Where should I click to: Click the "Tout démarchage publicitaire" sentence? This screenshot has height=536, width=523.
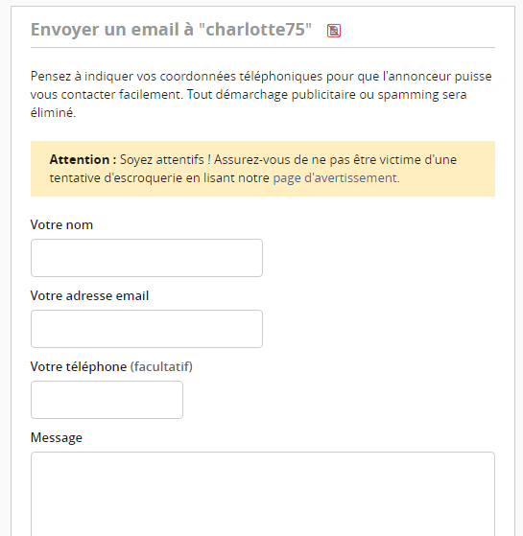[x=326, y=94]
